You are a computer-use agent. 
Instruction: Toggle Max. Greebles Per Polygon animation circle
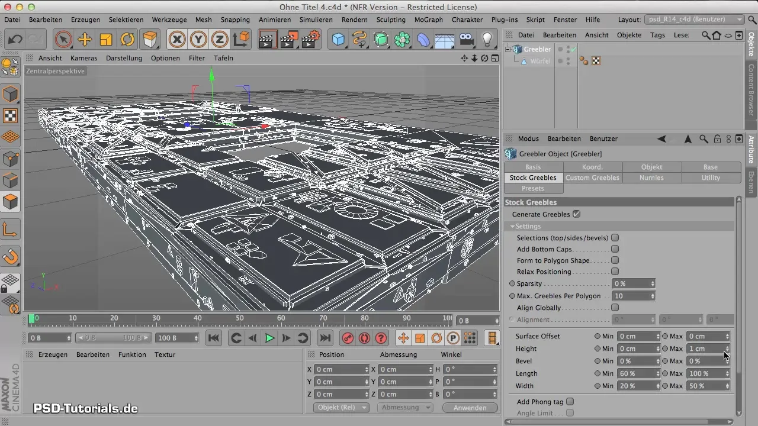512,296
